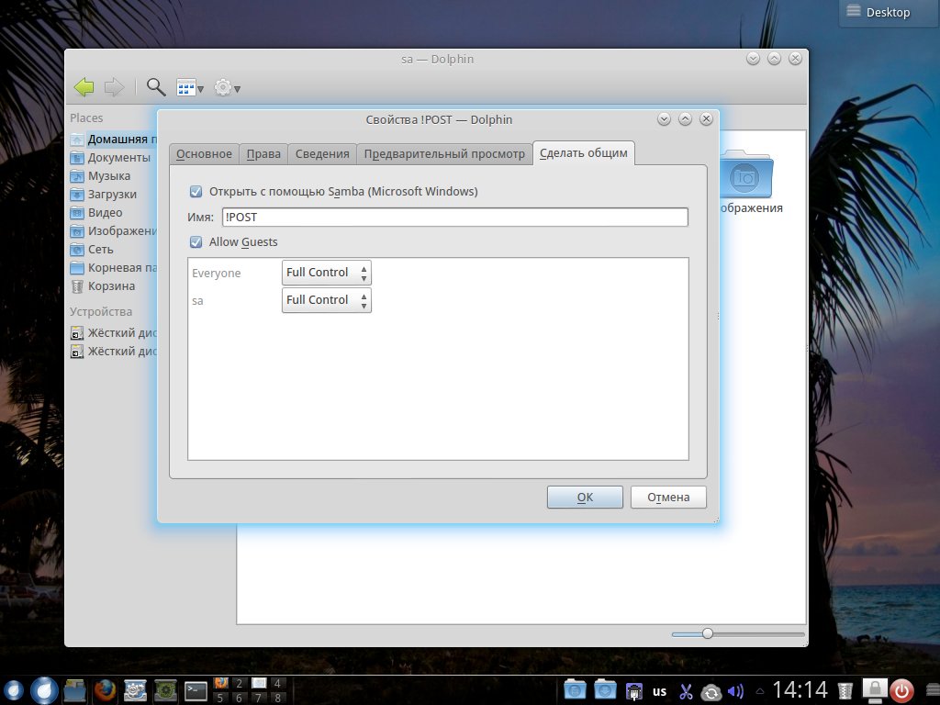
Task: Click the scissors clipboard icon in tray
Action: [686, 691]
